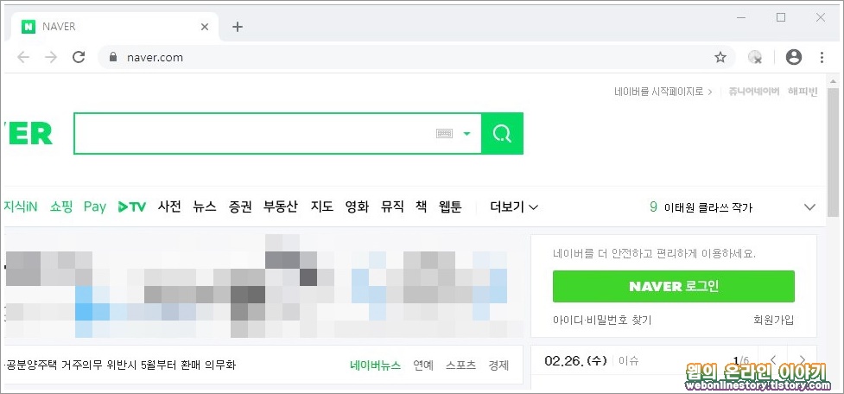Open the 웹툰 menu item
This screenshot has width=844, height=394.
(x=450, y=207)
